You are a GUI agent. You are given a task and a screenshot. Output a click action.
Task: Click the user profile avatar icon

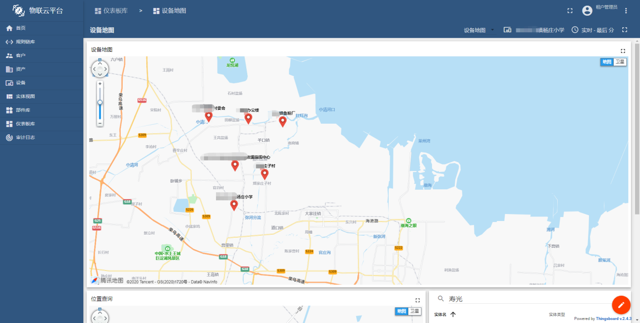click(x=587, y=11)
